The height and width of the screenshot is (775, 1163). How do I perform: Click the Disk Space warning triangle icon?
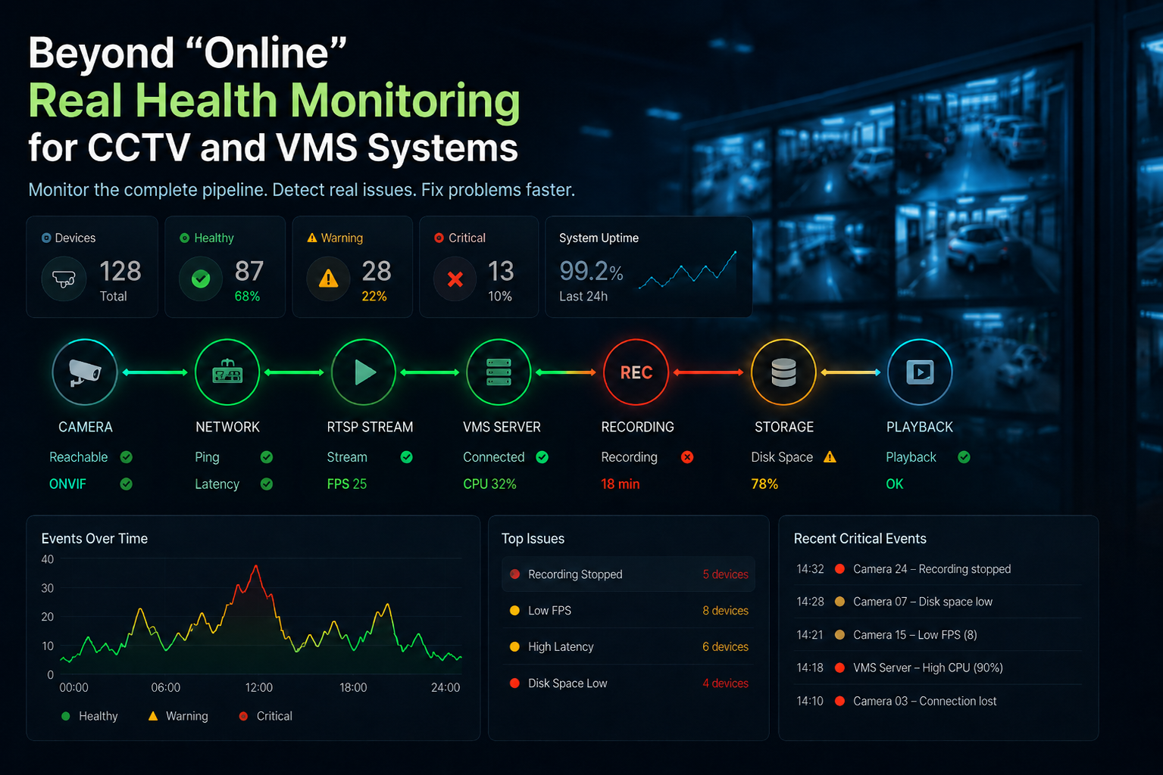pyautogui.click(x=830, y=456)
